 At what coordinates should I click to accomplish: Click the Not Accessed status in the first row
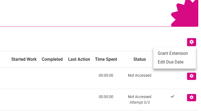click(x=140, y=75)
